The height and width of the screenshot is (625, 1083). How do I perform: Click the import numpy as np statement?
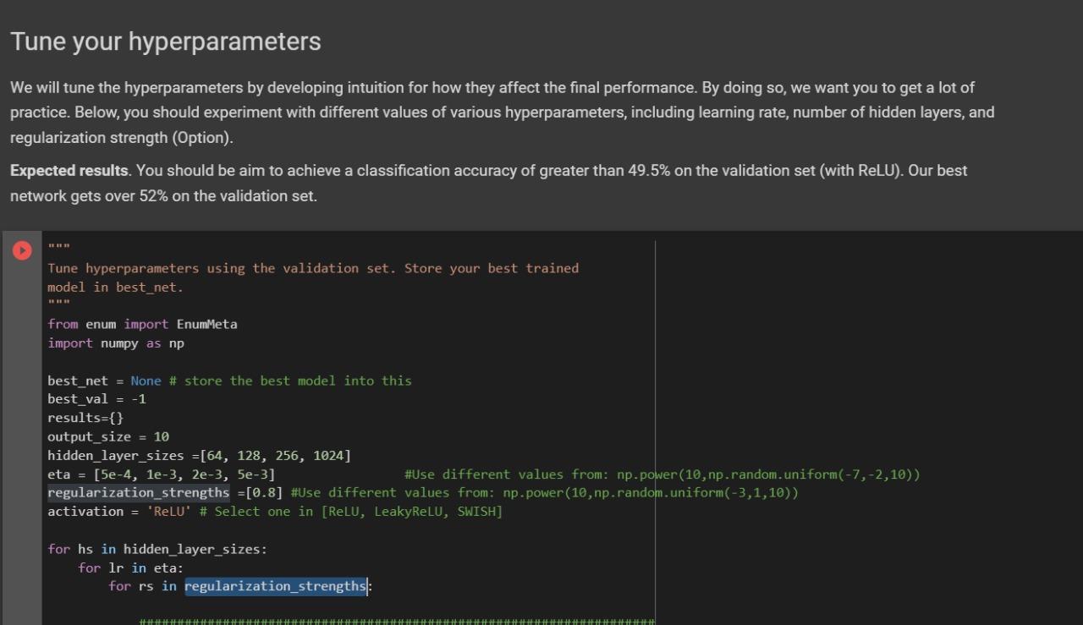coord(115,343)
